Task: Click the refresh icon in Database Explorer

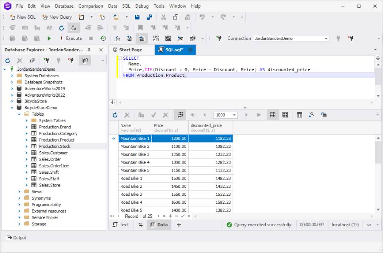Action: tap(8, 61)
